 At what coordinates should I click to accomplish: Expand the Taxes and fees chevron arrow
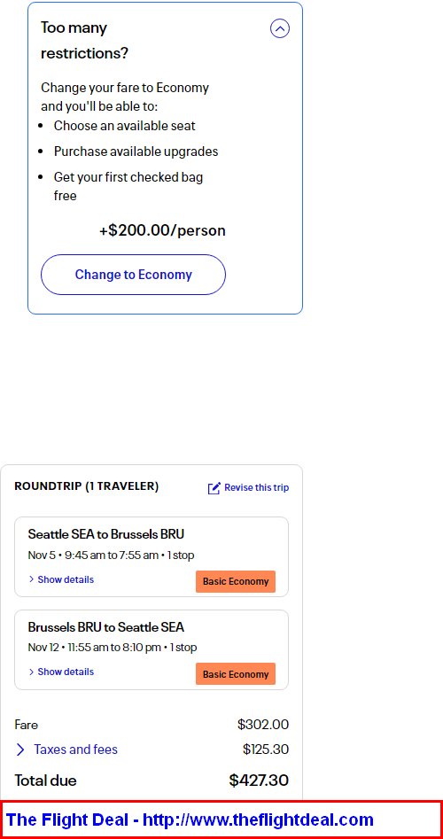(x=20, y=750)
